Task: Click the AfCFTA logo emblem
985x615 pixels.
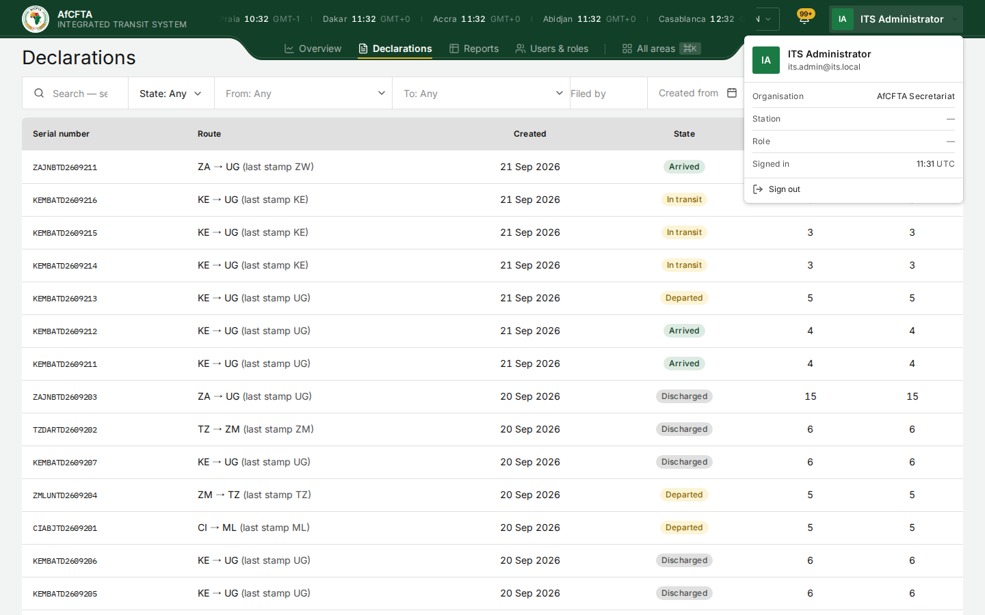Action: 36,19
